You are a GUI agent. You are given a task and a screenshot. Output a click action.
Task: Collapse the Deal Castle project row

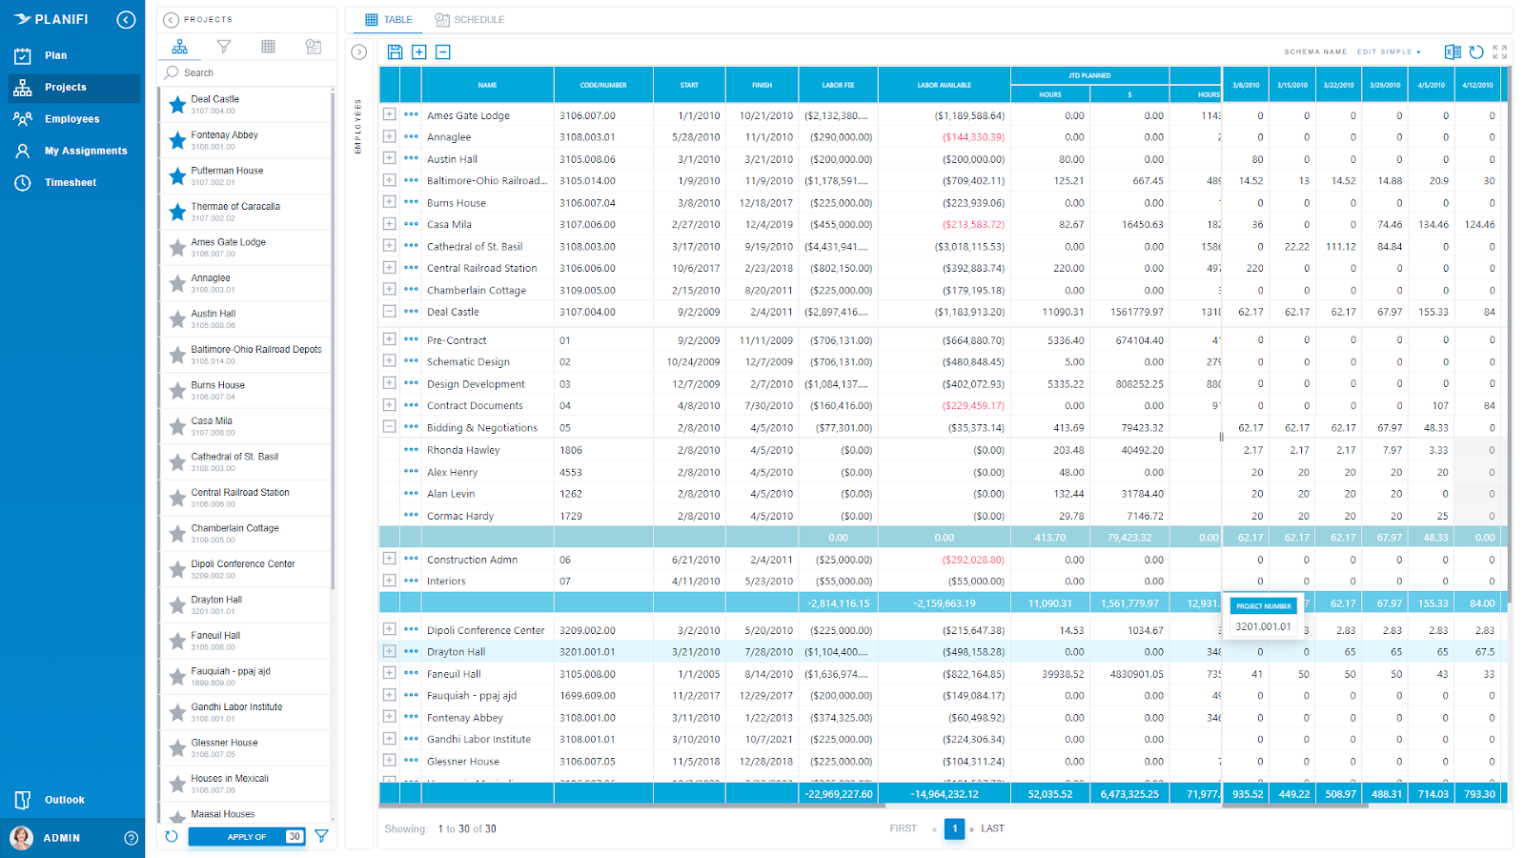coord(389,312)
